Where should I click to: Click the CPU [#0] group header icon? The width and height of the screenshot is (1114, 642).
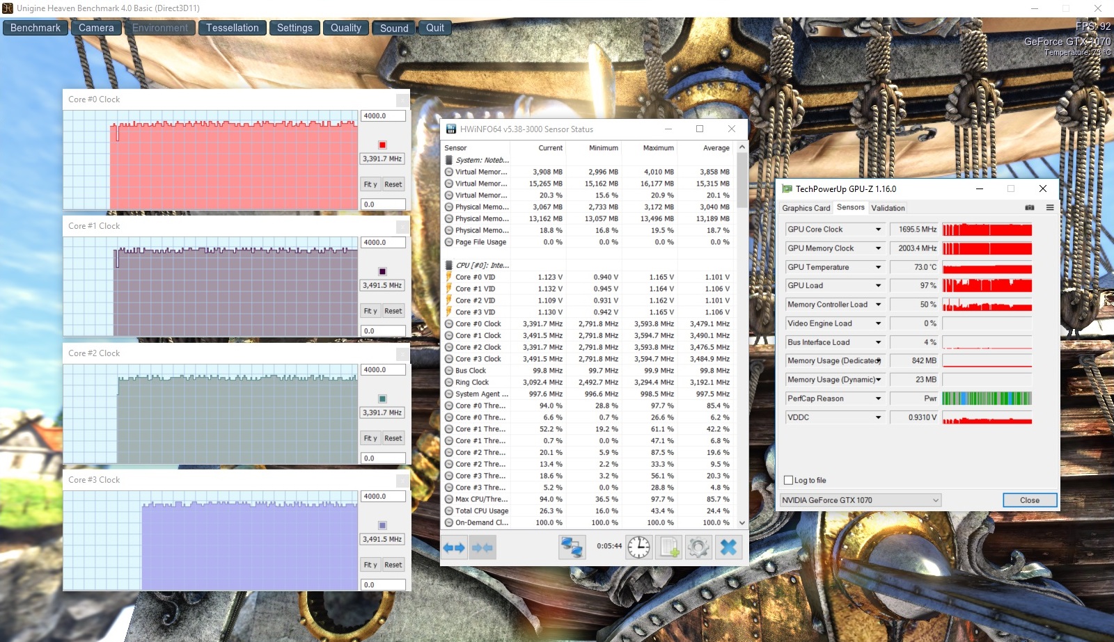pyautogui.click(x=449, y=265)
